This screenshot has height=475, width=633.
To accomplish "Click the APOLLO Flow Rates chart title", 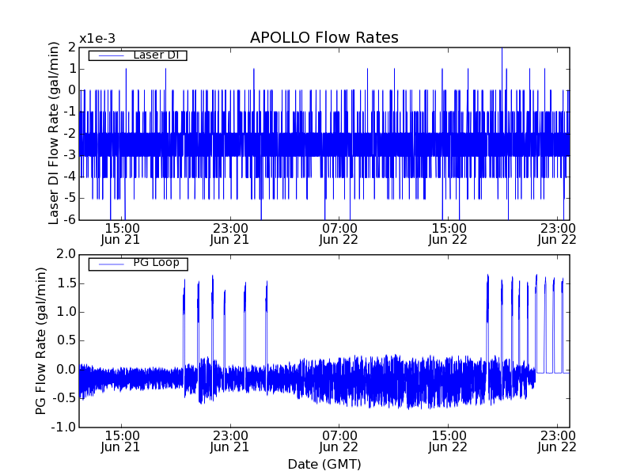I will (x=324, y=37).
